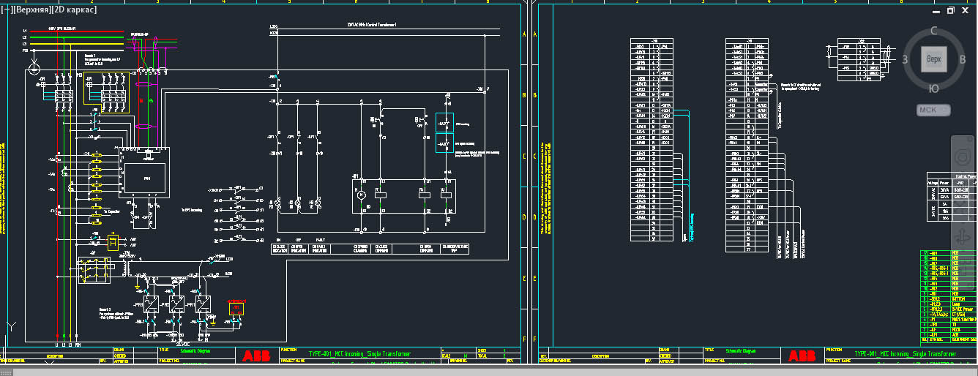Image resolution: width=978 pixels, height=376 pixels.
Task: Click the З compass letter on ViewCube
Action: point(905,59)
